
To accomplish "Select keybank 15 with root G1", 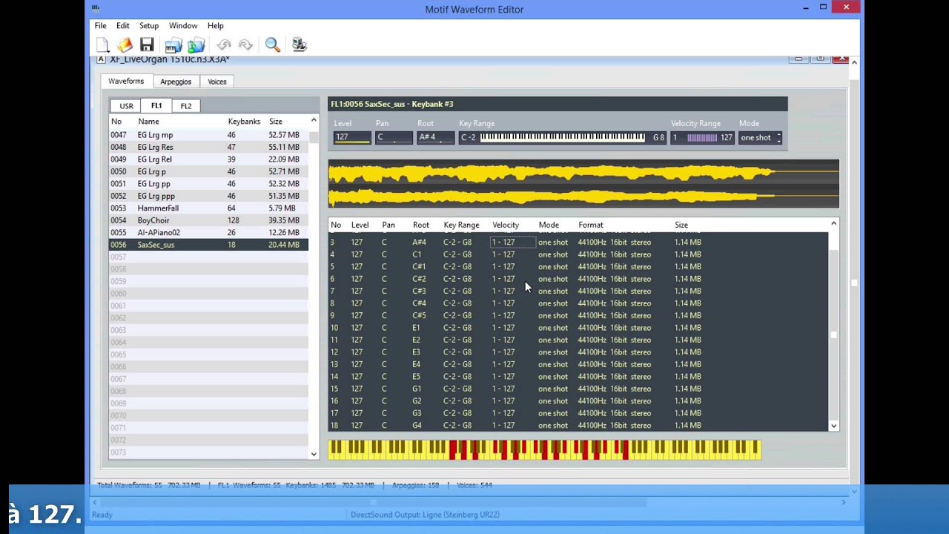I will [x=578, y=389].
